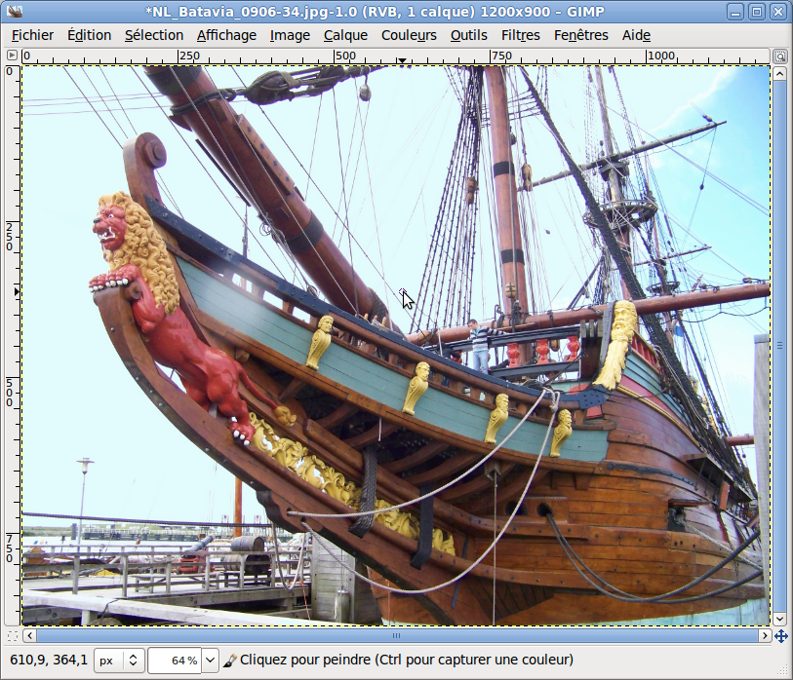The height and width of the screenshot is (680, 793).
Task: Minimize the GIMP window
Action: pyautogui.click(x=735, y=12)
